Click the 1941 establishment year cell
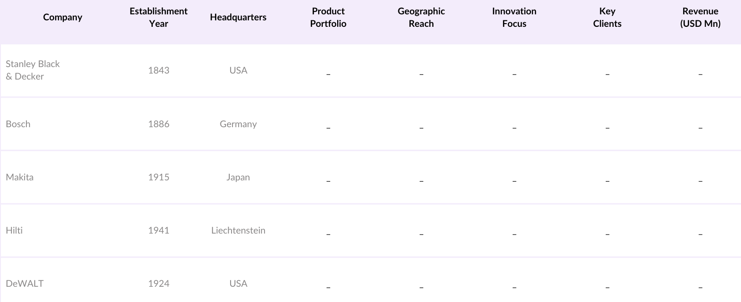The width and height of the screenshot is (741, 302). coord(158,230)
